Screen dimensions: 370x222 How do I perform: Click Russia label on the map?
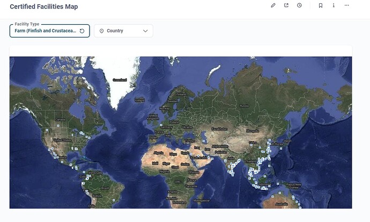(245, 106)
